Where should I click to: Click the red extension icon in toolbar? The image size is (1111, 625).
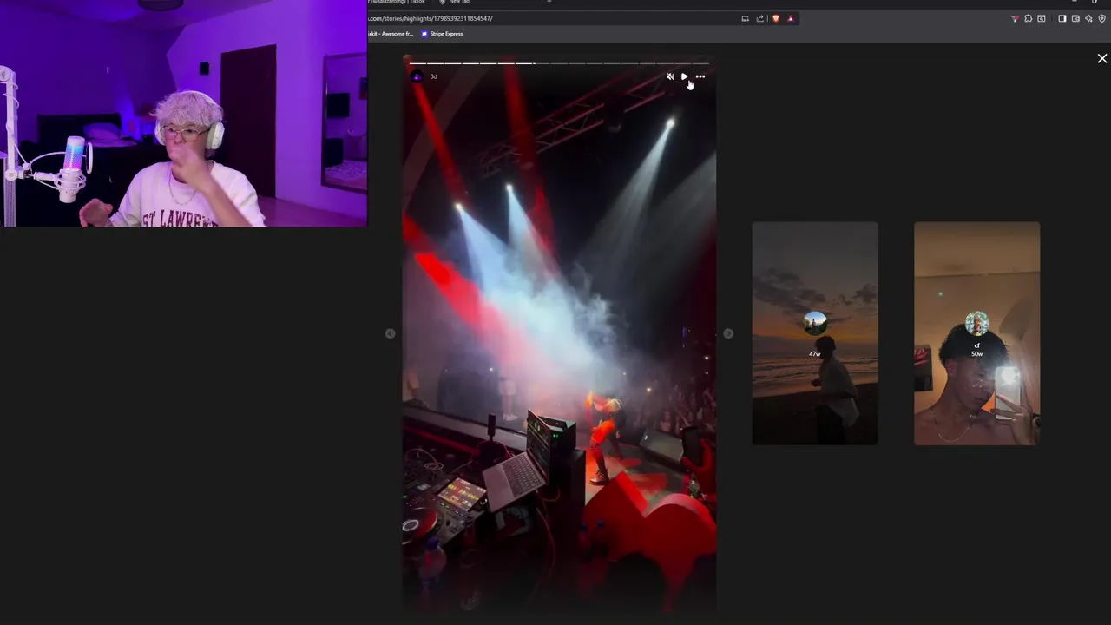pyautogui.click(x=1015, y=18)
